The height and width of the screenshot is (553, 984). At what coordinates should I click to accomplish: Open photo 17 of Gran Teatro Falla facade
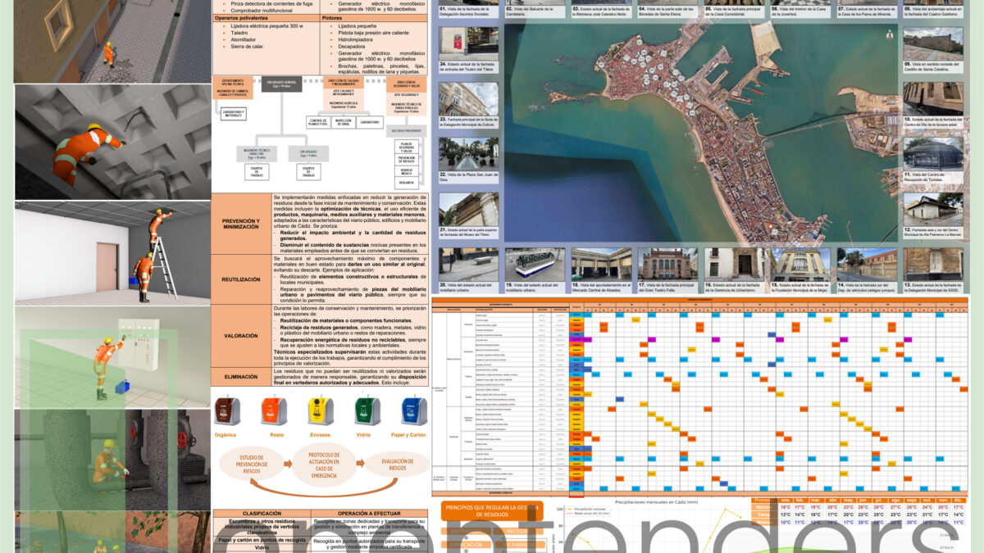pyautogui.click(x=667, y=265)
